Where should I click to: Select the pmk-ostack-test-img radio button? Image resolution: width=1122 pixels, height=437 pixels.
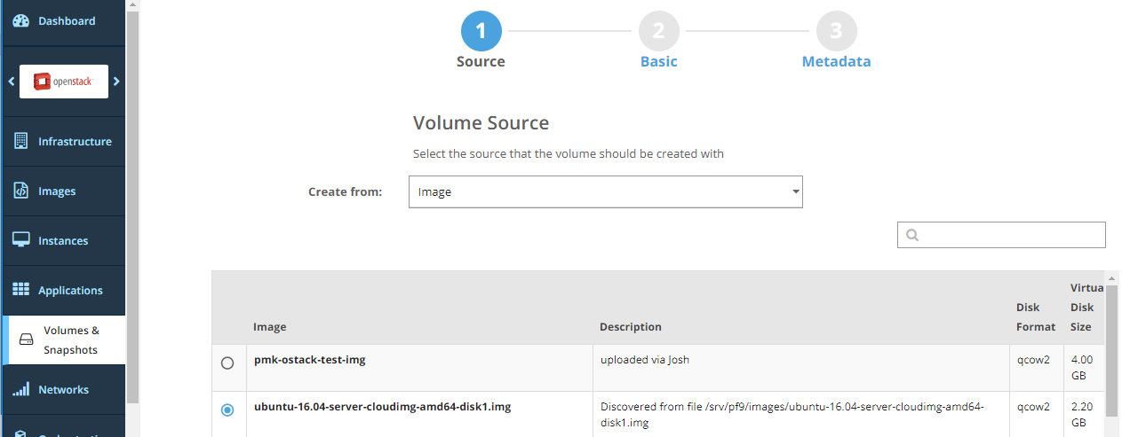click(227, 363)
